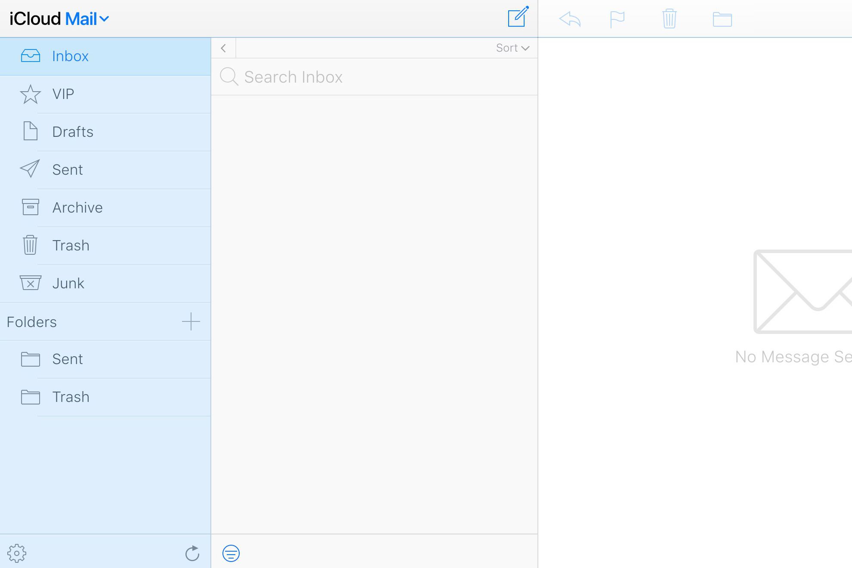Add a new folder with the plus icon

click(191, 321)
